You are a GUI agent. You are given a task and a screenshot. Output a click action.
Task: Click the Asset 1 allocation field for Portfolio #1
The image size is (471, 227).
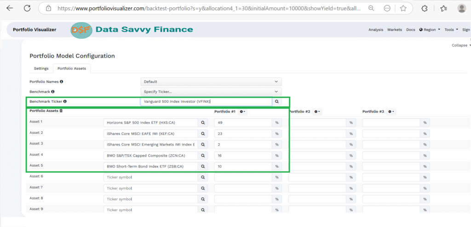click(243, 123)
